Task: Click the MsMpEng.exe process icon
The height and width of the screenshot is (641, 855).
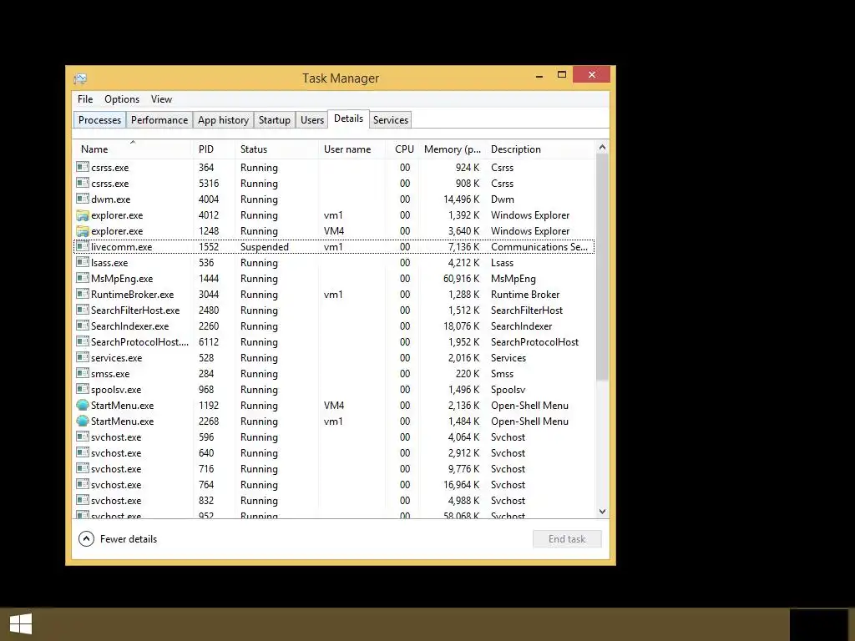Action: click(83, 278)
